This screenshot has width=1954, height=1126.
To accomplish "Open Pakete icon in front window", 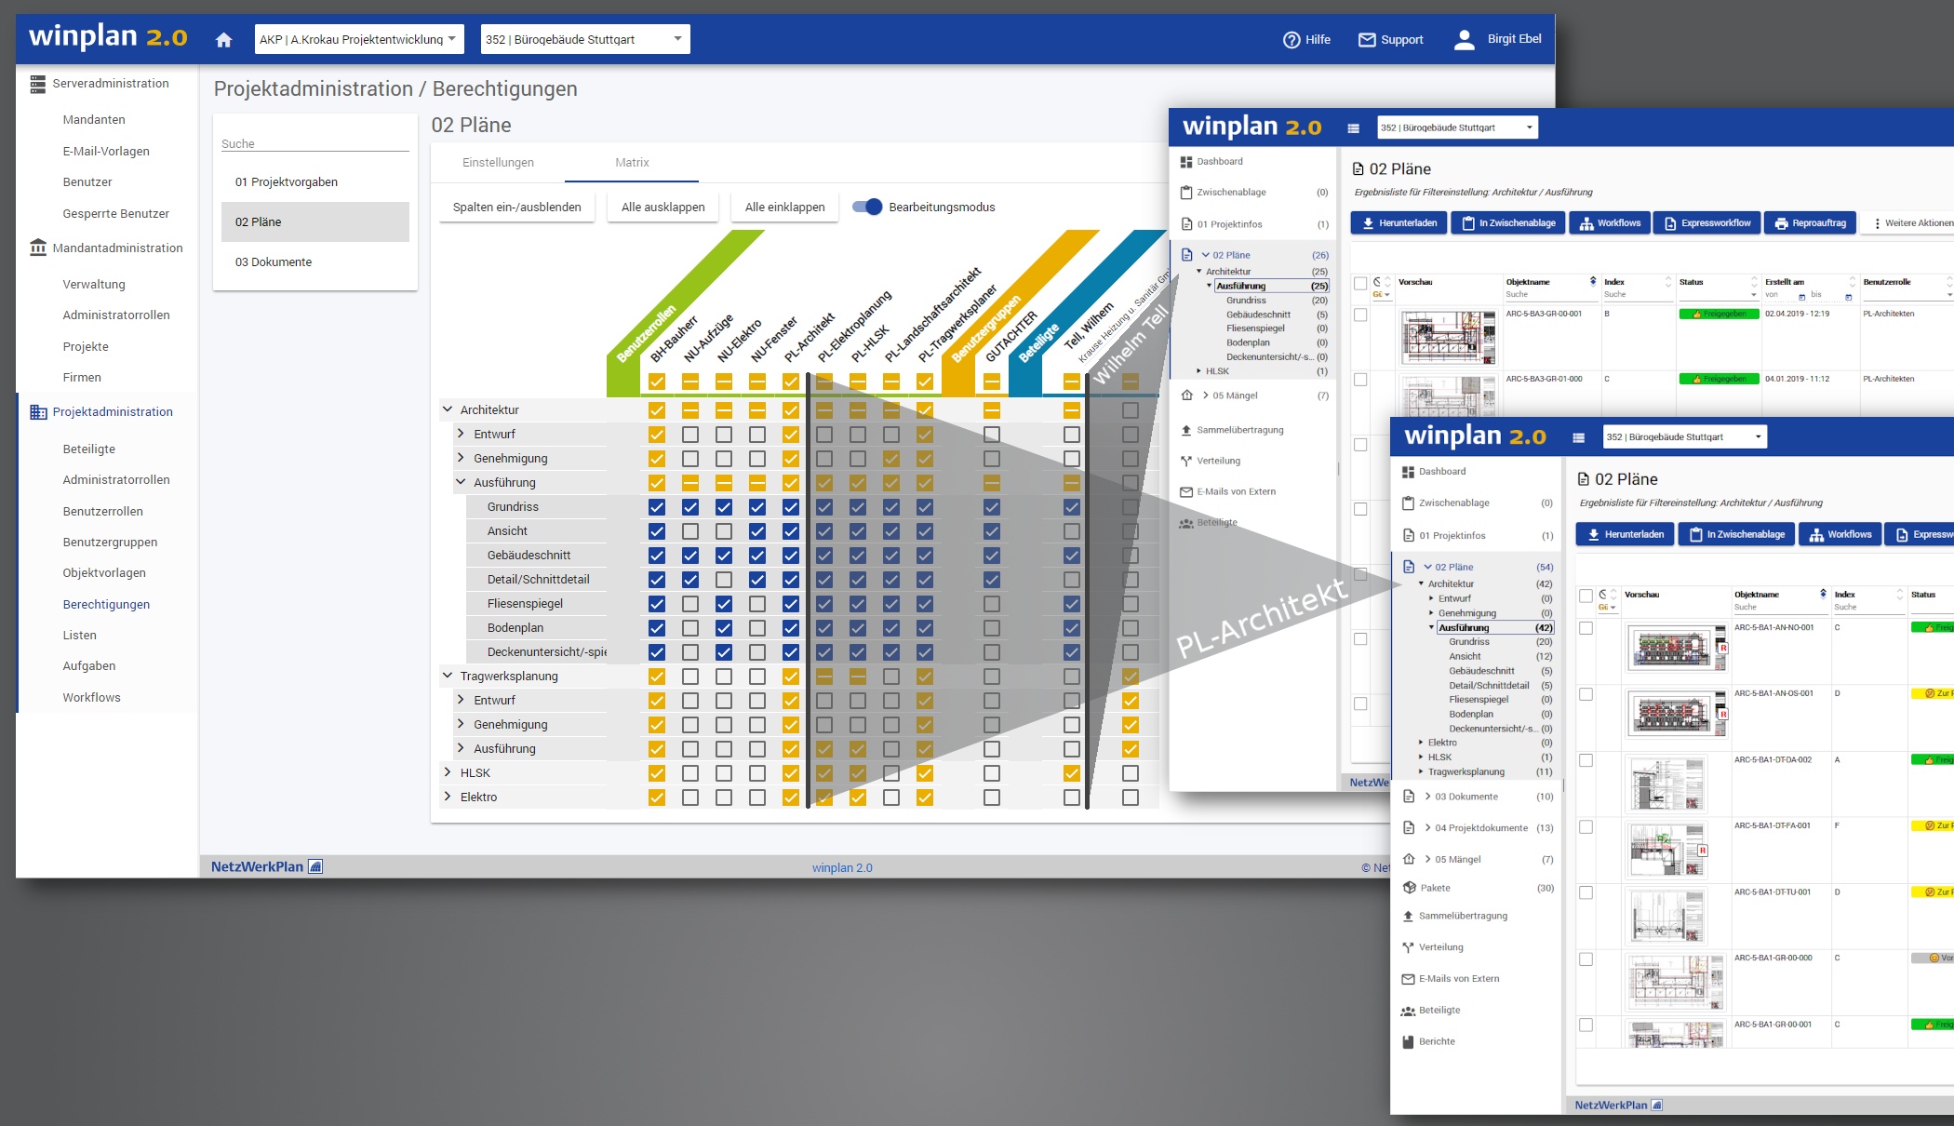I will pos(1409,888).
